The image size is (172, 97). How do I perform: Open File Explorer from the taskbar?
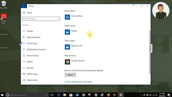[65, 95]
